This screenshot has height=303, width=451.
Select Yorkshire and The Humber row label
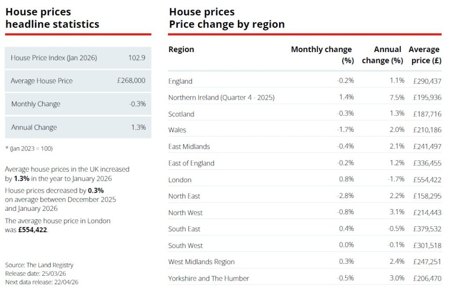[x=208, y=278]
